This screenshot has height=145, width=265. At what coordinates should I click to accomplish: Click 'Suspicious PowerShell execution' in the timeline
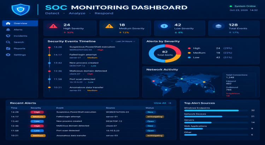[x=92, y=47]
